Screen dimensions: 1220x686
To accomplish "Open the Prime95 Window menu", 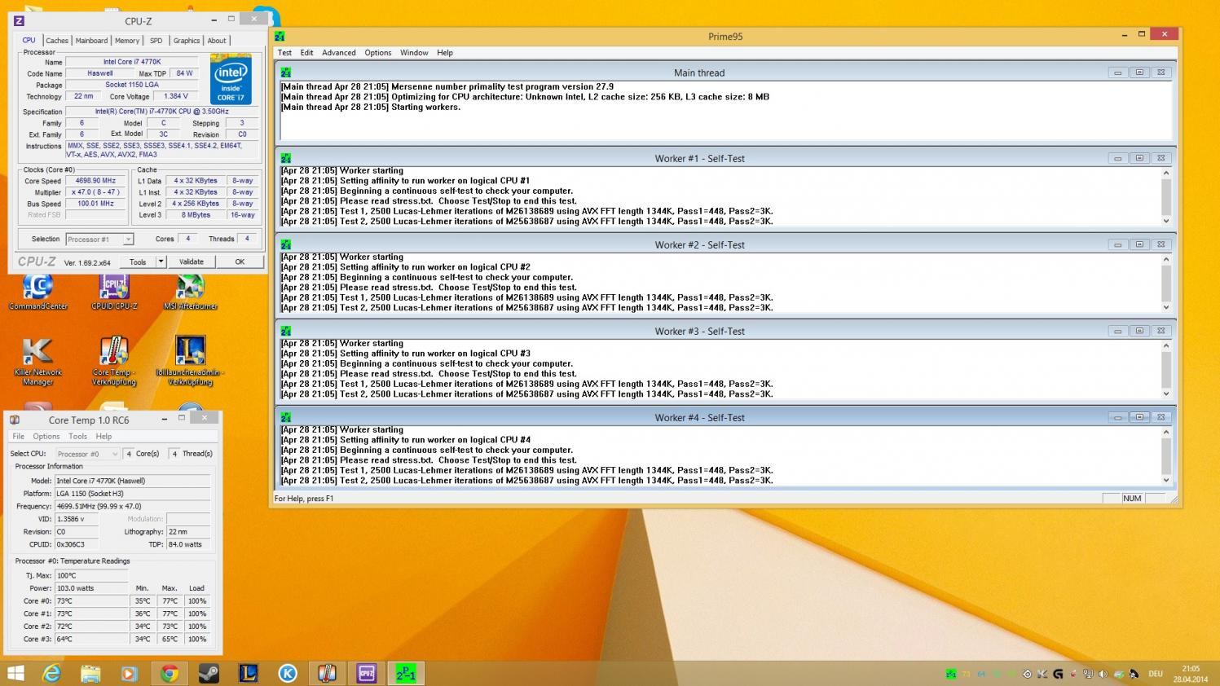I will pos(414,52).
